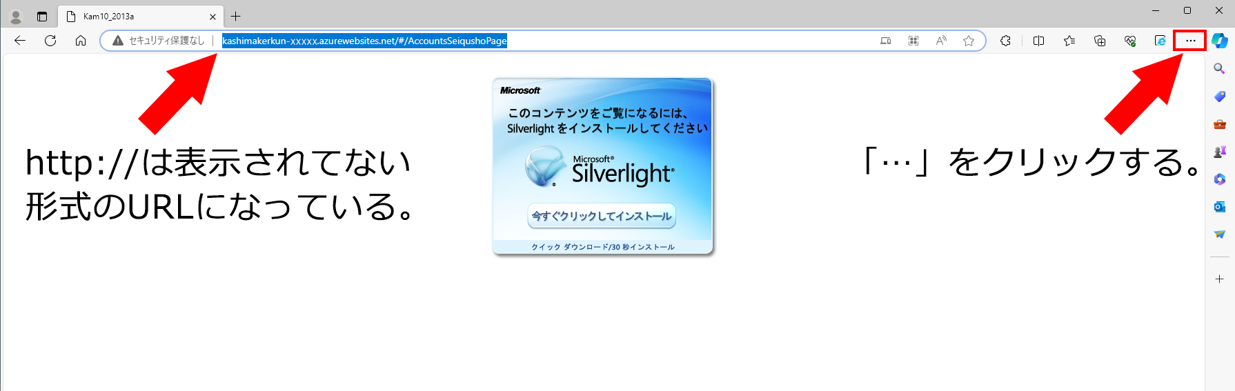Minimize the browser window
The width and height of the screenshot is (1235, 391).
coord(1156,10)
